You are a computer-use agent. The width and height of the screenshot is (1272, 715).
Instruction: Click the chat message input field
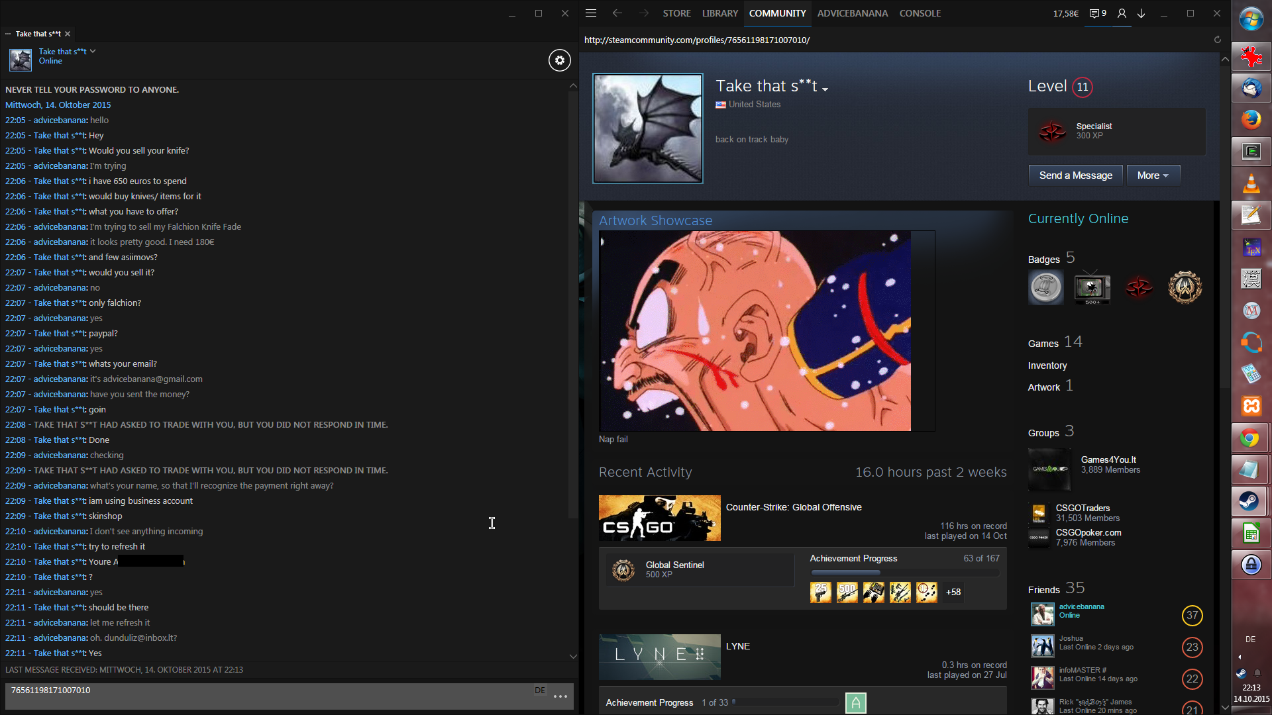click(265, 695)
